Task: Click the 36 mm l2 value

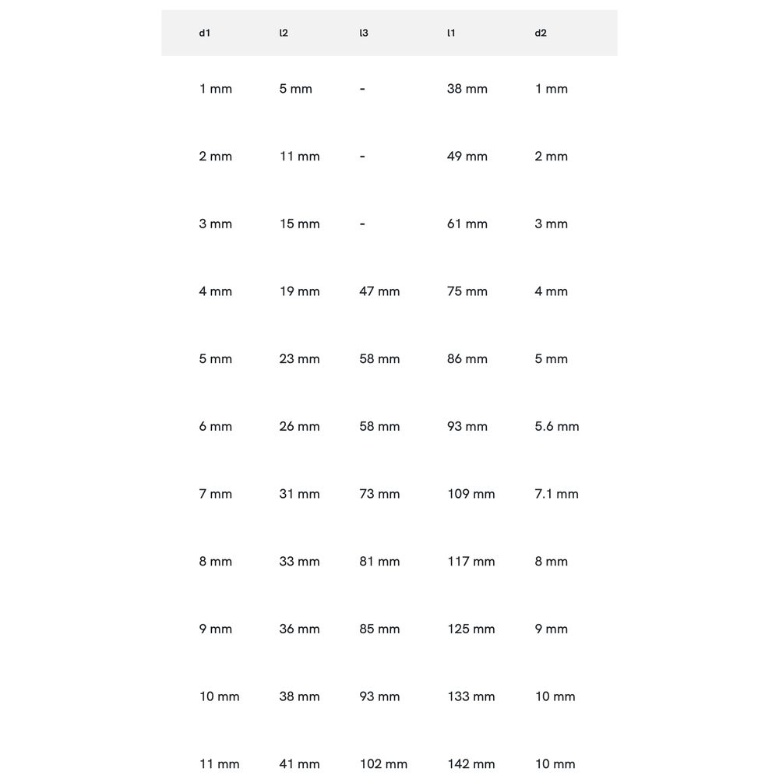Action: [300, 629]
